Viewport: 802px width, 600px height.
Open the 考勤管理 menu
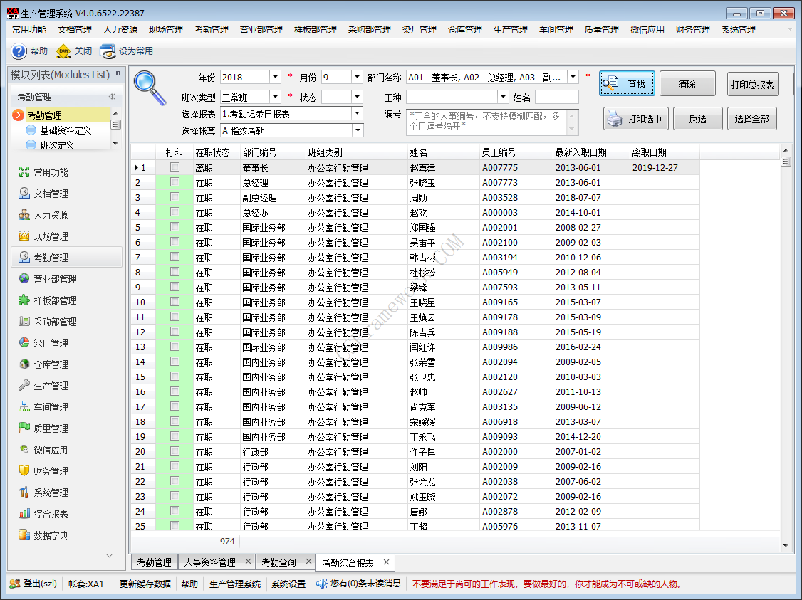pos(212,30)
